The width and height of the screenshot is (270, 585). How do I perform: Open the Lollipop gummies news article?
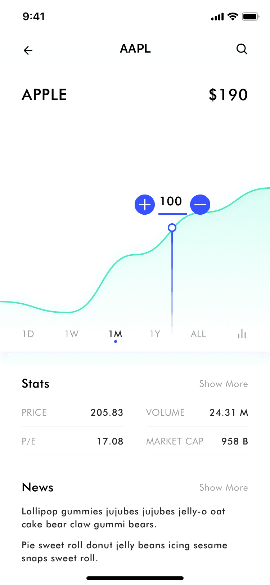point(123,518)
